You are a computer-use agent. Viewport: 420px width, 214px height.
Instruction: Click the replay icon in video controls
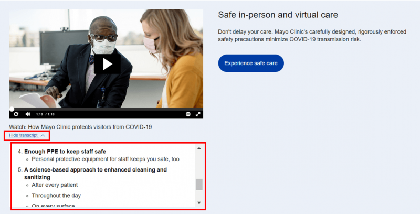[16, 114]
